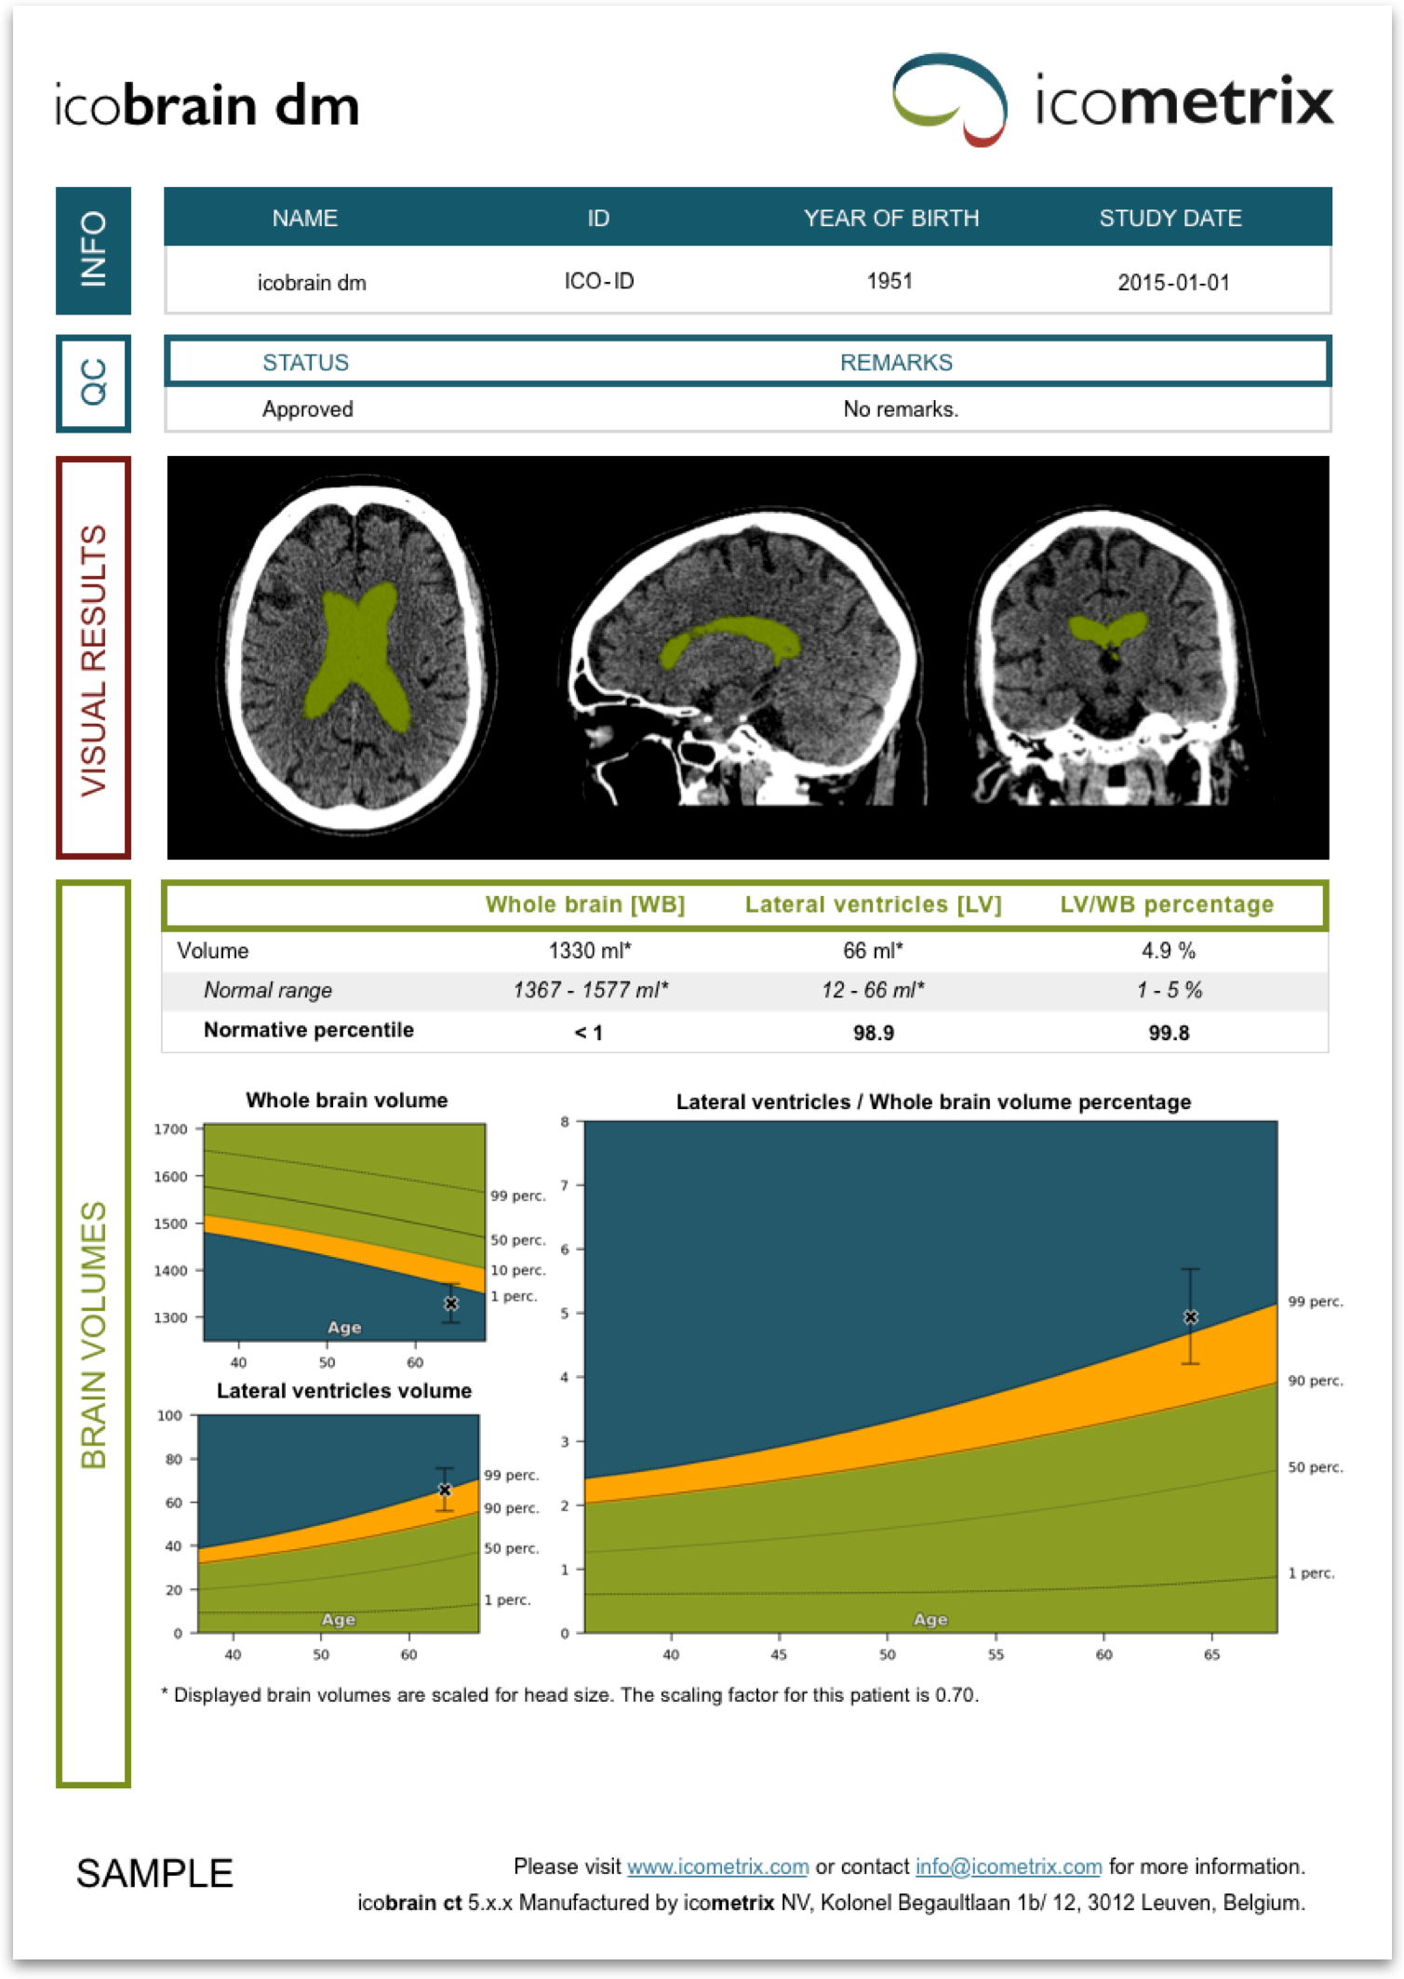This screenshot has width=1404, height=1979.
Task: Select the normative percentile '99.8'
Action: (1170, 1033)
